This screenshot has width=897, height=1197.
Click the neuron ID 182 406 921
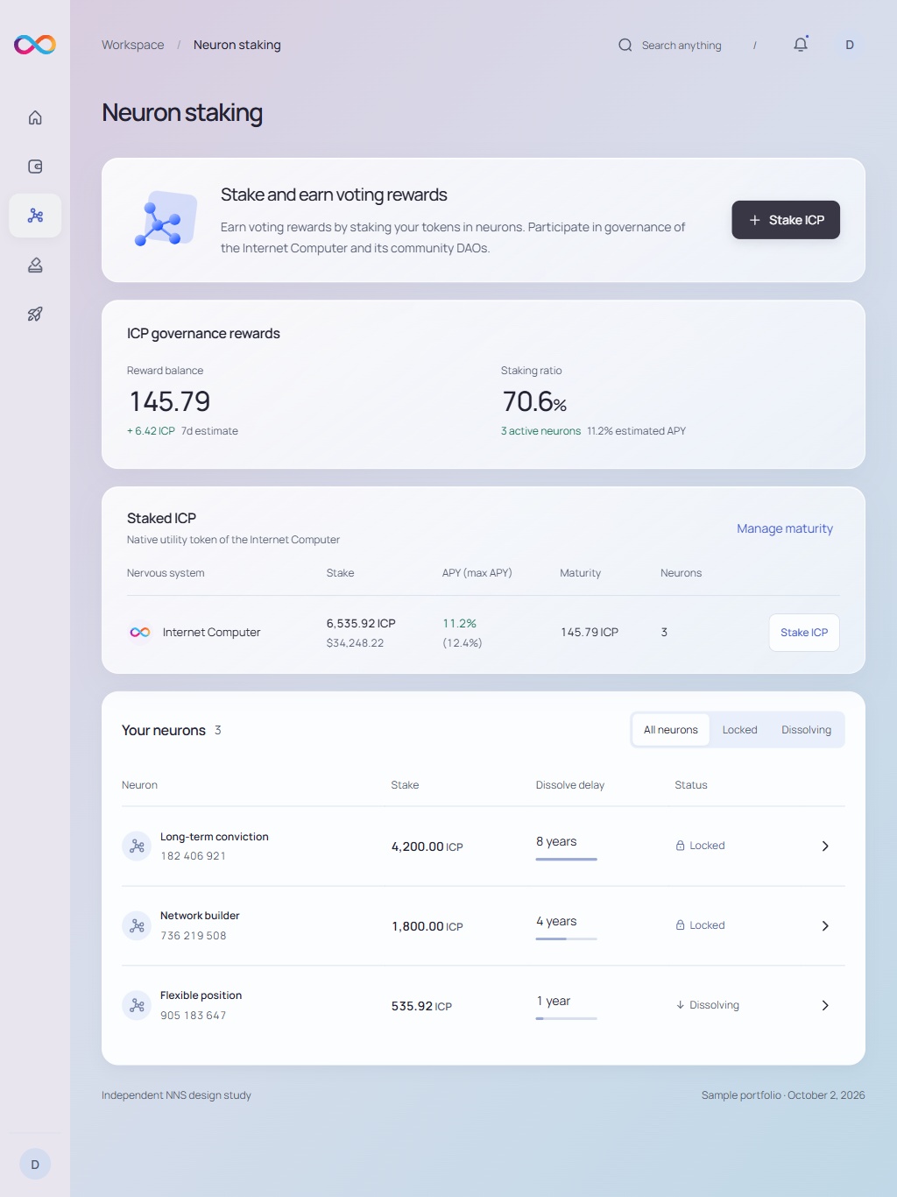point(193,856)
